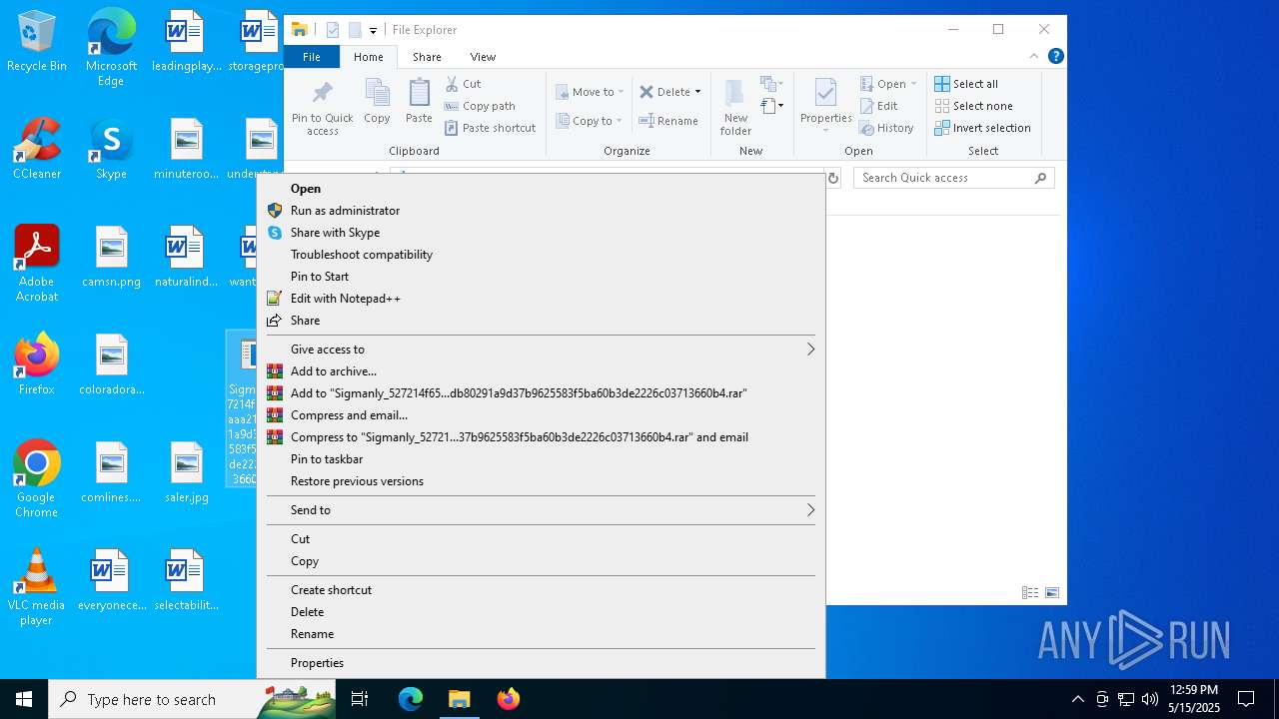
Task: Switch to details view layout
Action: click(1030, 592)
